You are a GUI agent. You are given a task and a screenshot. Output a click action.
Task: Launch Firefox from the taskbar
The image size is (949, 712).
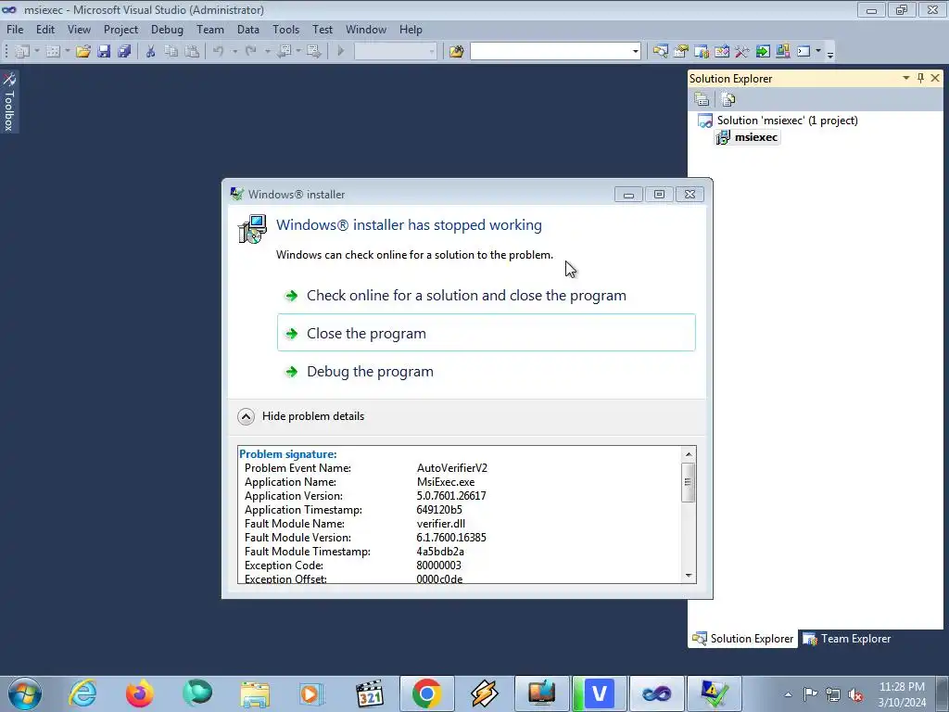139,693
